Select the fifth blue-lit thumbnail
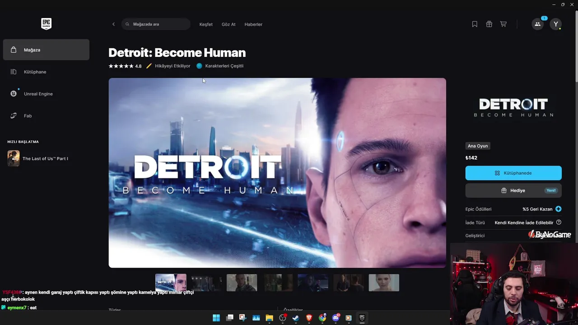Viewport: 578px width, 325px height. click(313, 283)
